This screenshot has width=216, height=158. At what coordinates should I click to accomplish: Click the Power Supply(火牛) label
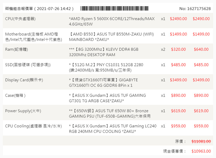pyautogui.click(x=23, y=111)
